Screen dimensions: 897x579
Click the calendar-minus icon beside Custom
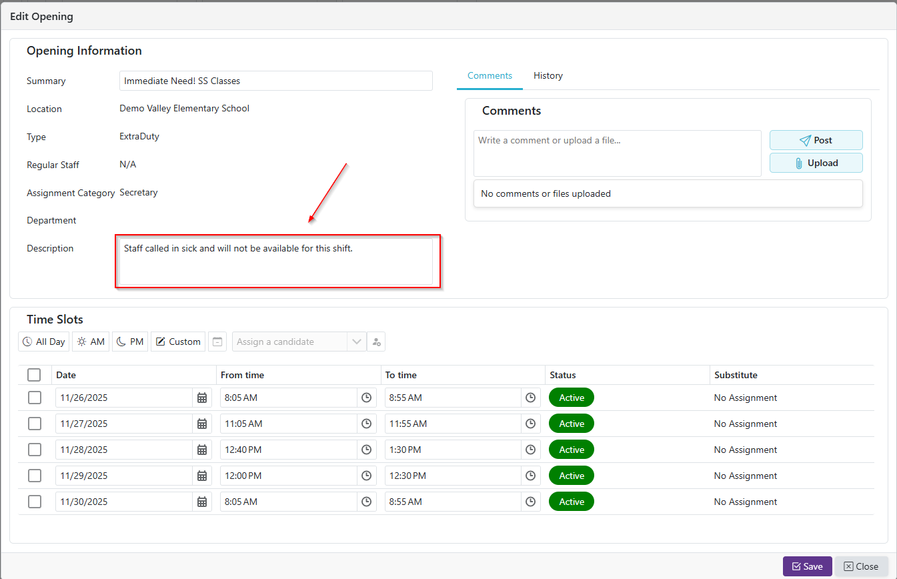(217, 342)
